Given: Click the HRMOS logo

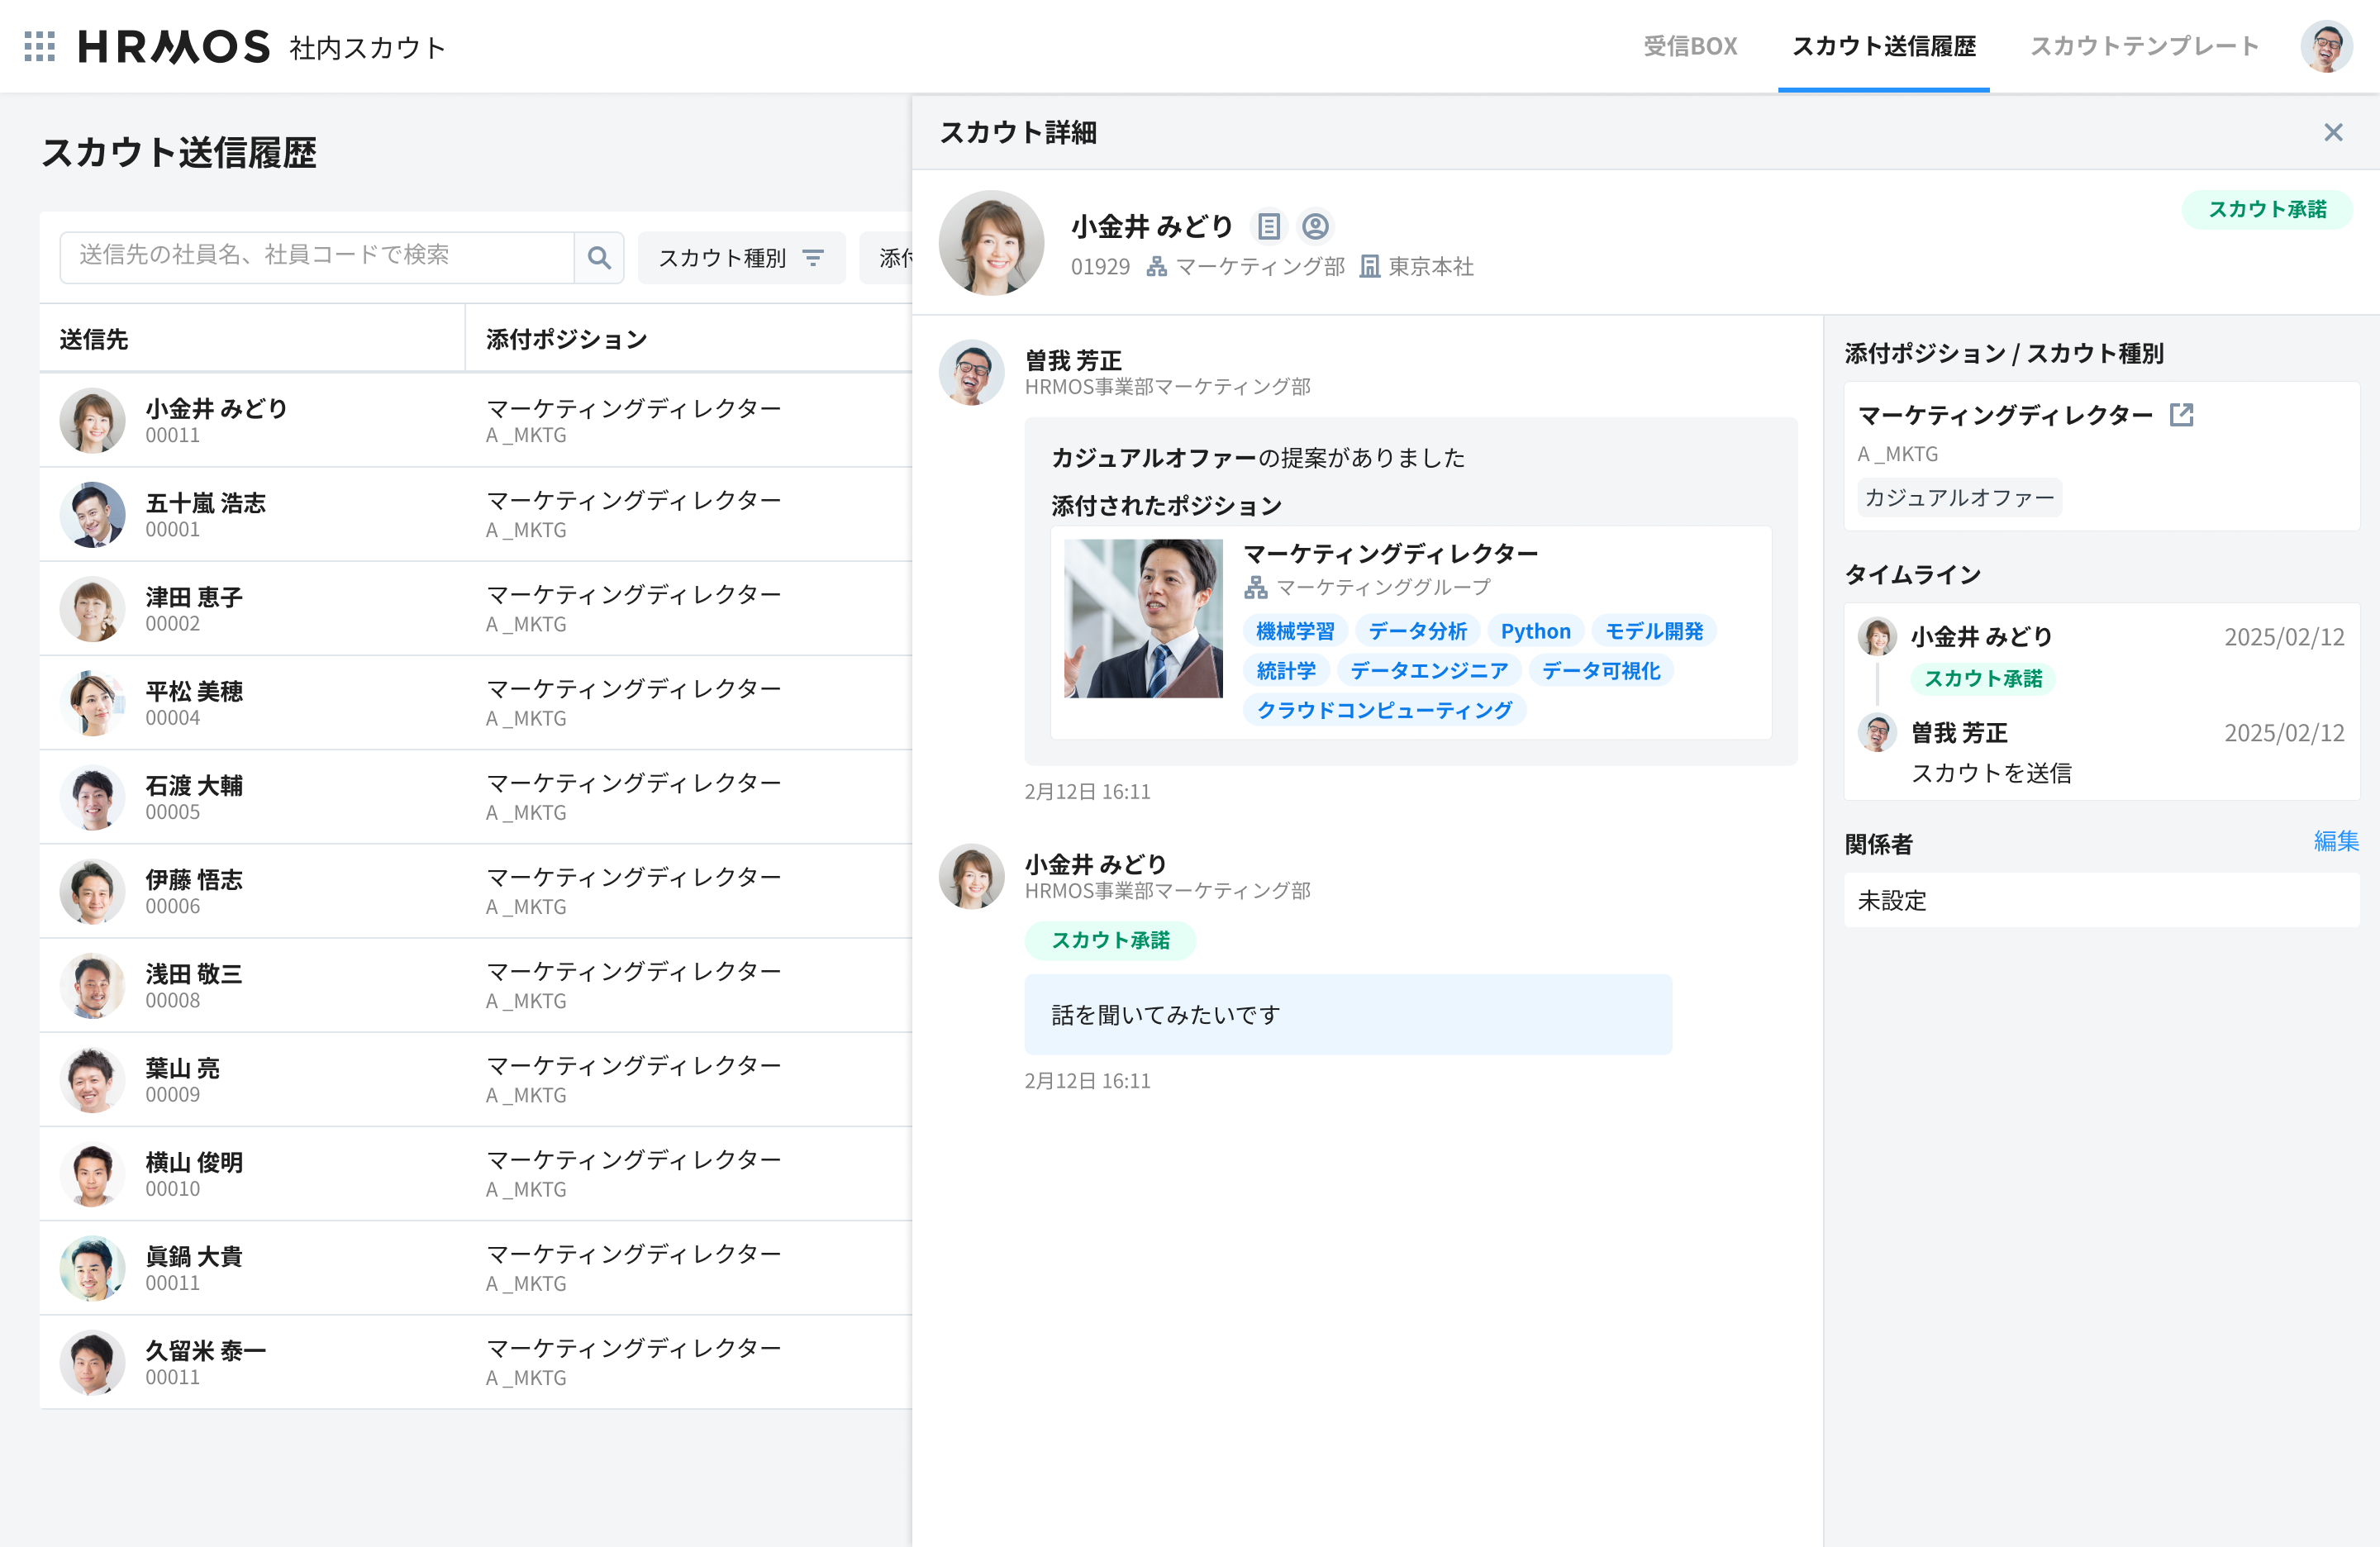Looking at the screenshot, I should pos(174,46).
